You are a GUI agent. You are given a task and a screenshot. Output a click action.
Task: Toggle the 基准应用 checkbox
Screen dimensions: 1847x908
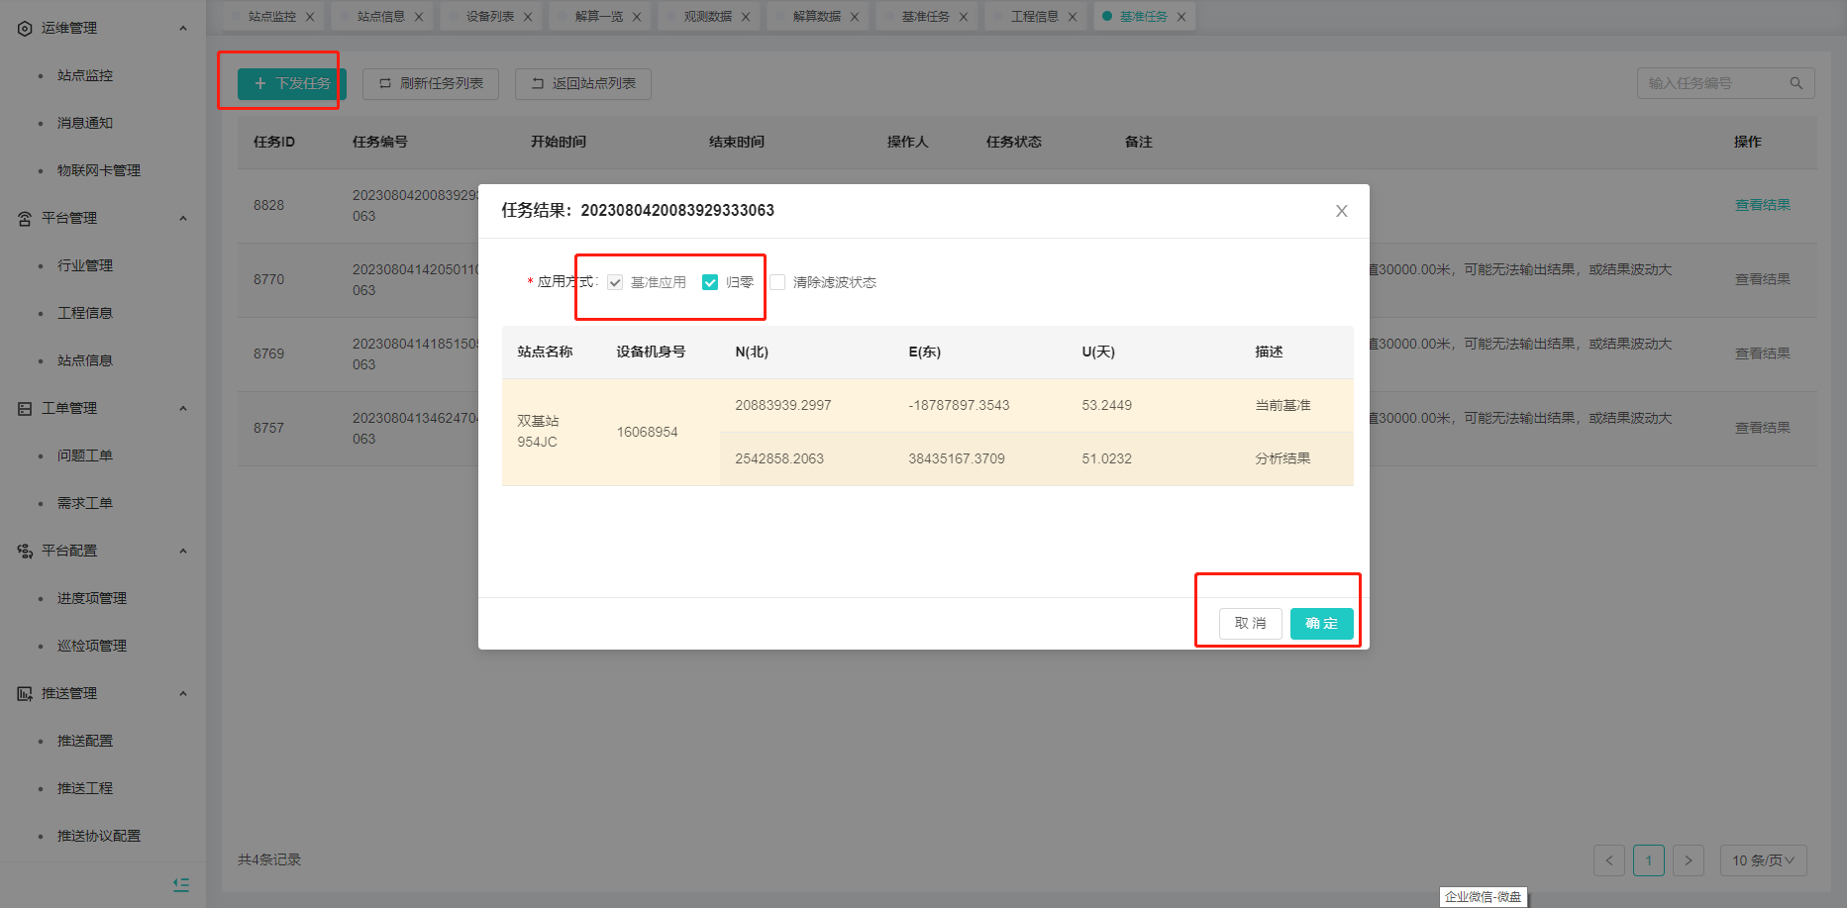pos(615,282)
